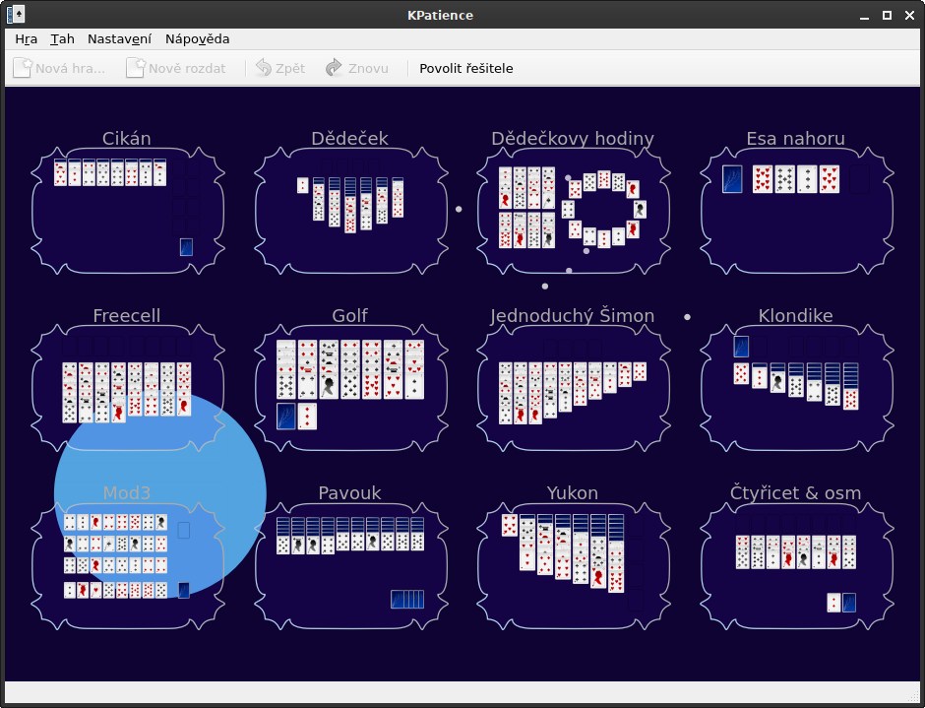Click the Dědečkovy hodiny title label
This screenshot has width=925, height=708.
tap(573, 138)
